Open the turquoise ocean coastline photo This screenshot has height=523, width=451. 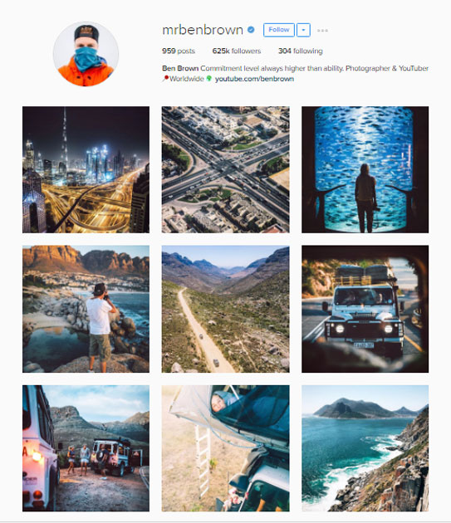pyautogui.click(x=365, y=448)
